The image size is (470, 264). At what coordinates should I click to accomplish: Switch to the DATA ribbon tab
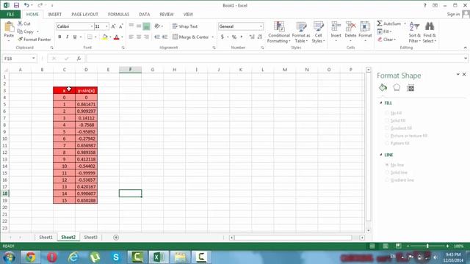tap(145, 15)
